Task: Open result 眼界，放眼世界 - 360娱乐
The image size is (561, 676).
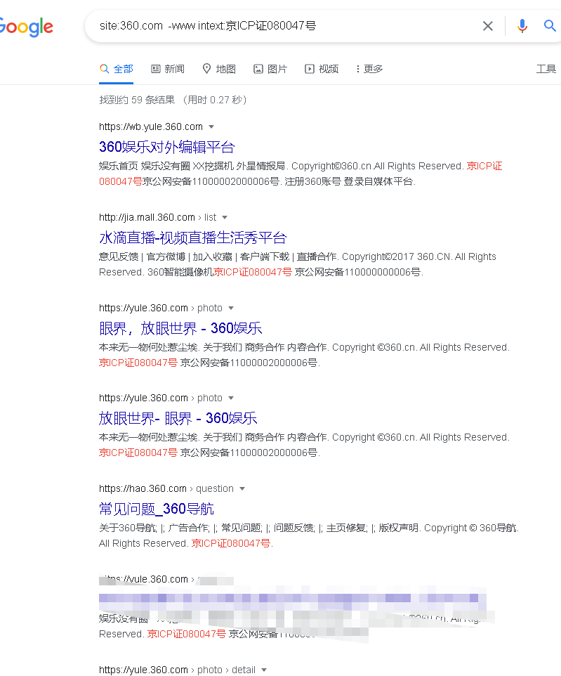Action: click(180, 328)
